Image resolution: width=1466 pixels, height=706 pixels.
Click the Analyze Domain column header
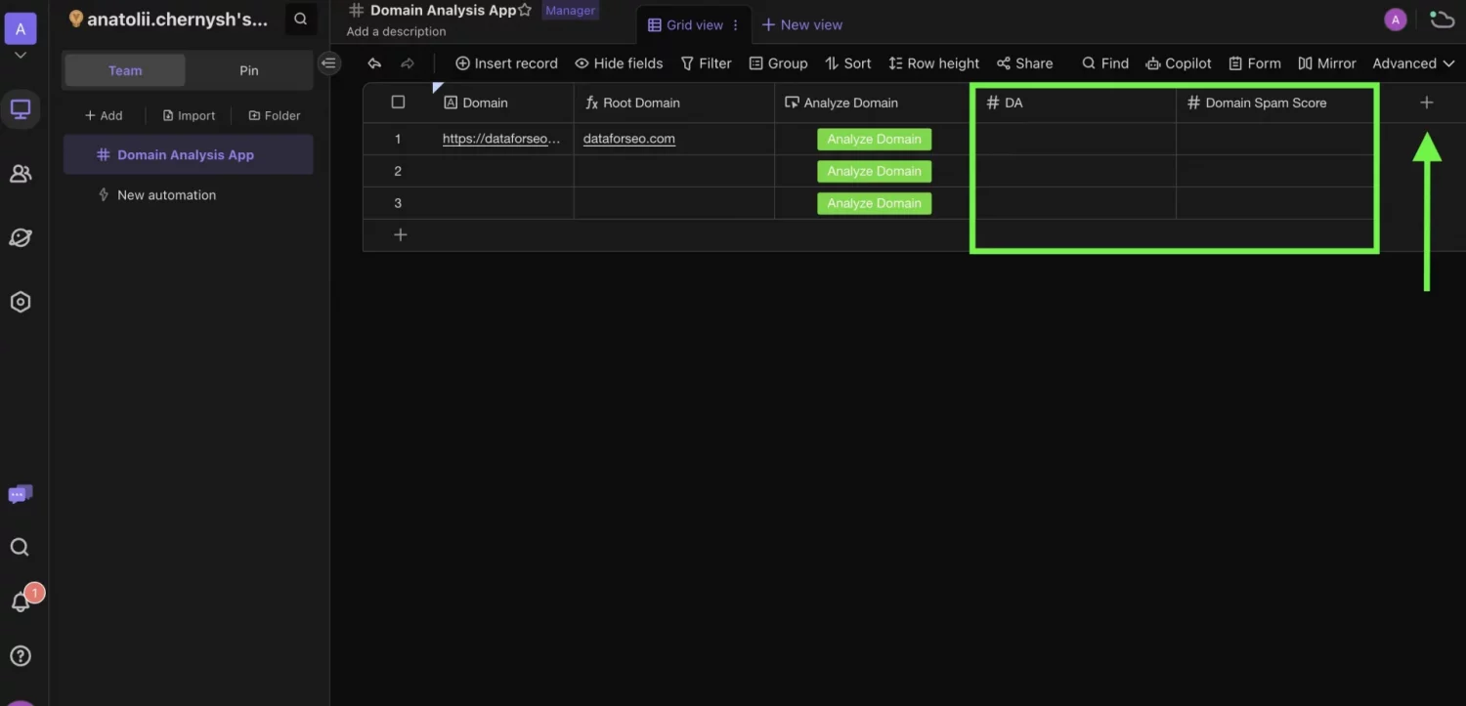pos(873,103)
